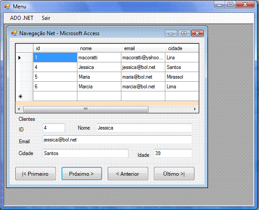
Task: Select the id cell with value 5
Action: [55, 77]
